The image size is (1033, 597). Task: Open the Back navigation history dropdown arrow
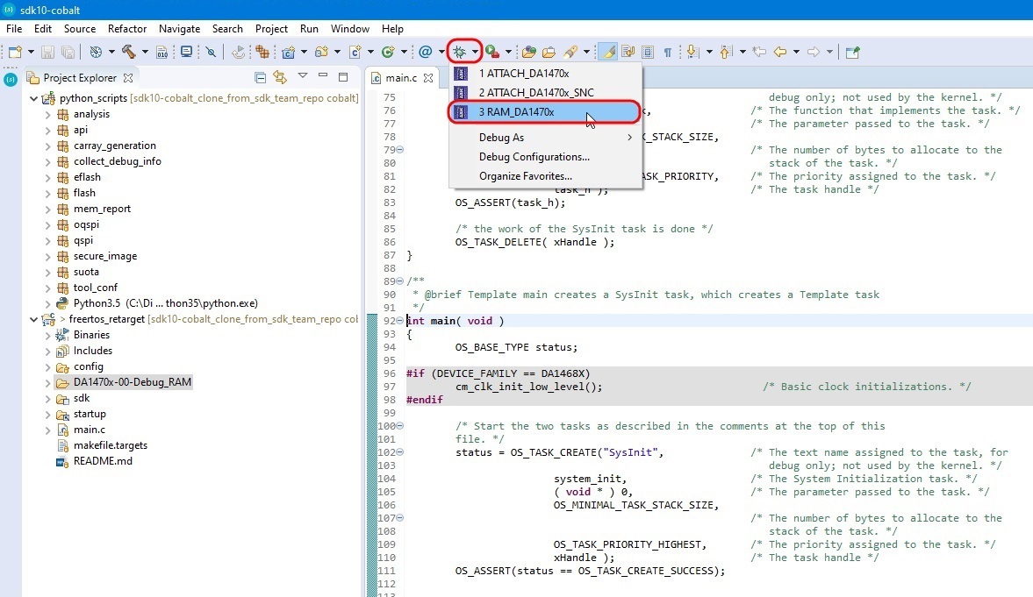pyautogui.click(x=796, y=52)
